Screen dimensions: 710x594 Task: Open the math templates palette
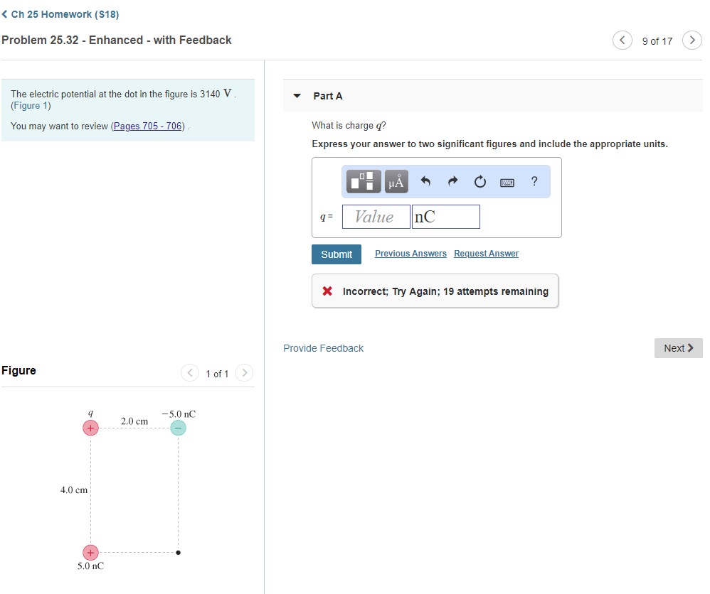(x=364, y=182)
